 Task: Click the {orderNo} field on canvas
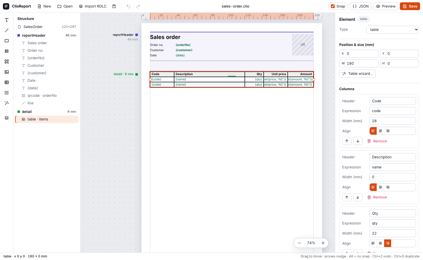(x=183, y=45)
